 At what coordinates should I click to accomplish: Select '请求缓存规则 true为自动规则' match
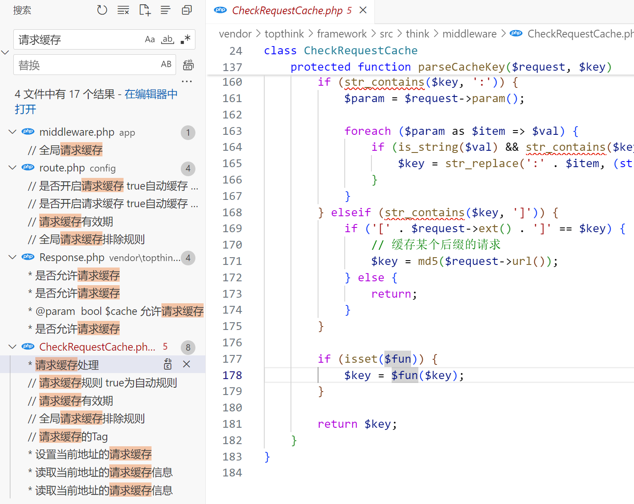(x=102, y=383)
